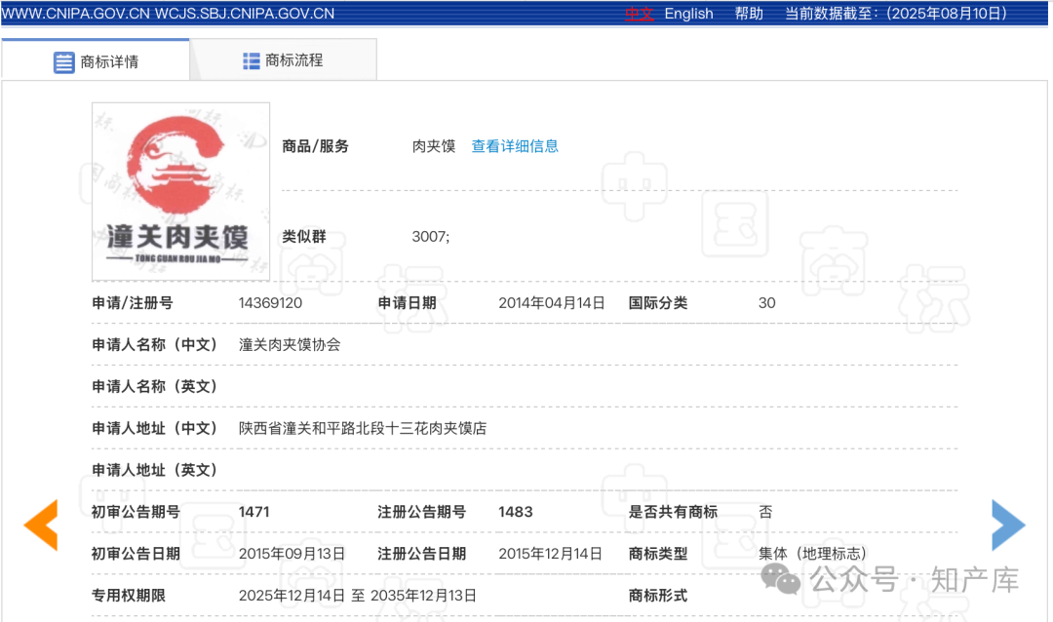Select trademark type 集体（地理标志）
Screen dimensions: 1053x622
coord(812,554)
